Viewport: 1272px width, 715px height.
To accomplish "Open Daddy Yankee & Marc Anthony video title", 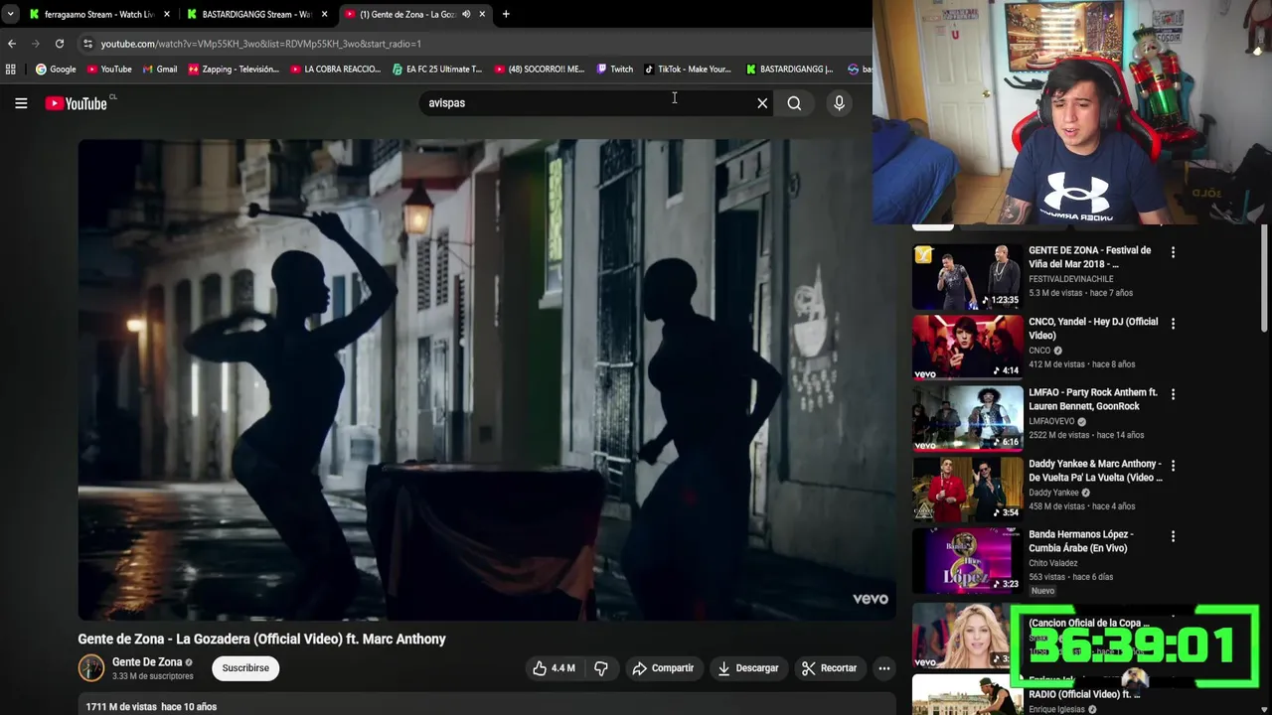I will (1095, 471).
